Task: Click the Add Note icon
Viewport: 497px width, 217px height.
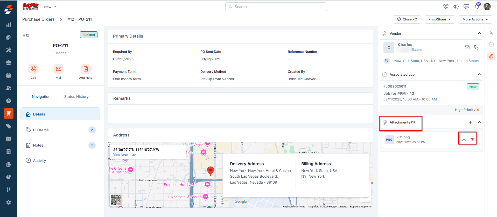Action: coord(86,69)
